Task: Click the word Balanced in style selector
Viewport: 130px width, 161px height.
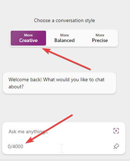Action: pyautogui.click(x=64, y=40)
